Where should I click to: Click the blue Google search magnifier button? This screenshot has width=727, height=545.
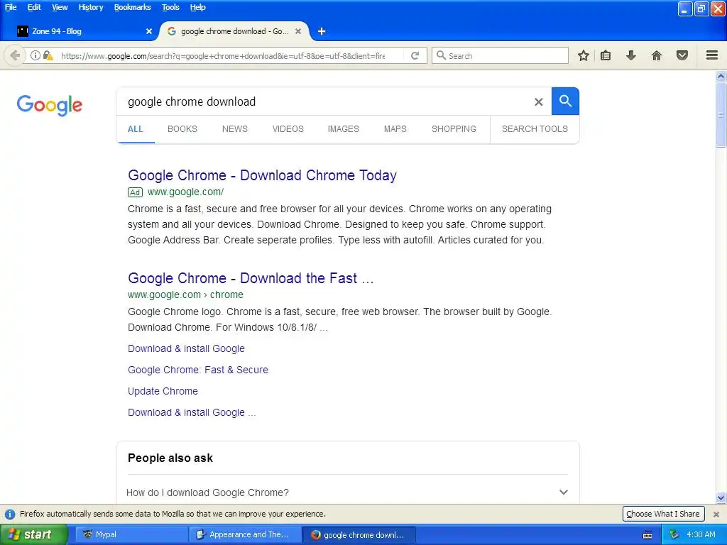click(x=565, y=101)
